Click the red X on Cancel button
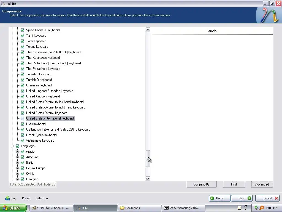This screenshot has width=282, height=212. 276,198
